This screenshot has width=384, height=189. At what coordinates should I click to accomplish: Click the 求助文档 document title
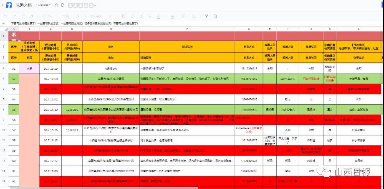tap(24, 5)
